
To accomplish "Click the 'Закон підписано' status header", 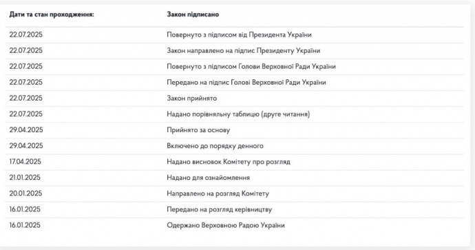I will [193, 14].
